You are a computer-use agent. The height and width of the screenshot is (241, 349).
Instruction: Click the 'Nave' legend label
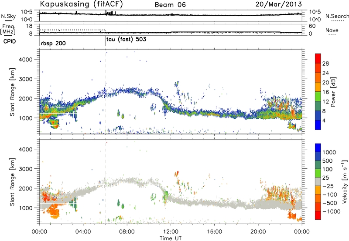coord(332,30)
